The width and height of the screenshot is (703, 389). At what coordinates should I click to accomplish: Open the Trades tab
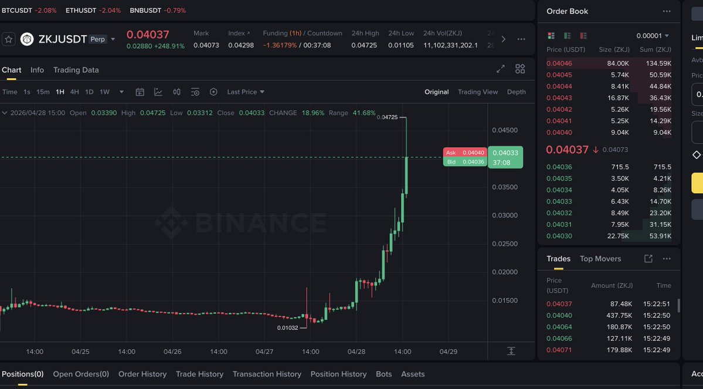pos(558,259)
